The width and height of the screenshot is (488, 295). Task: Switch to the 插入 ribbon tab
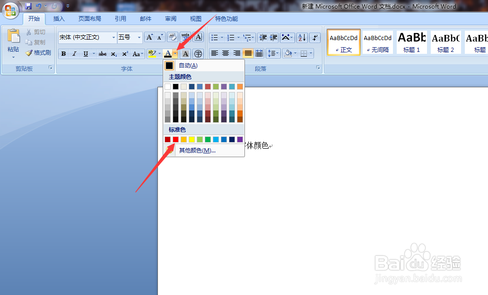point(59,18)
